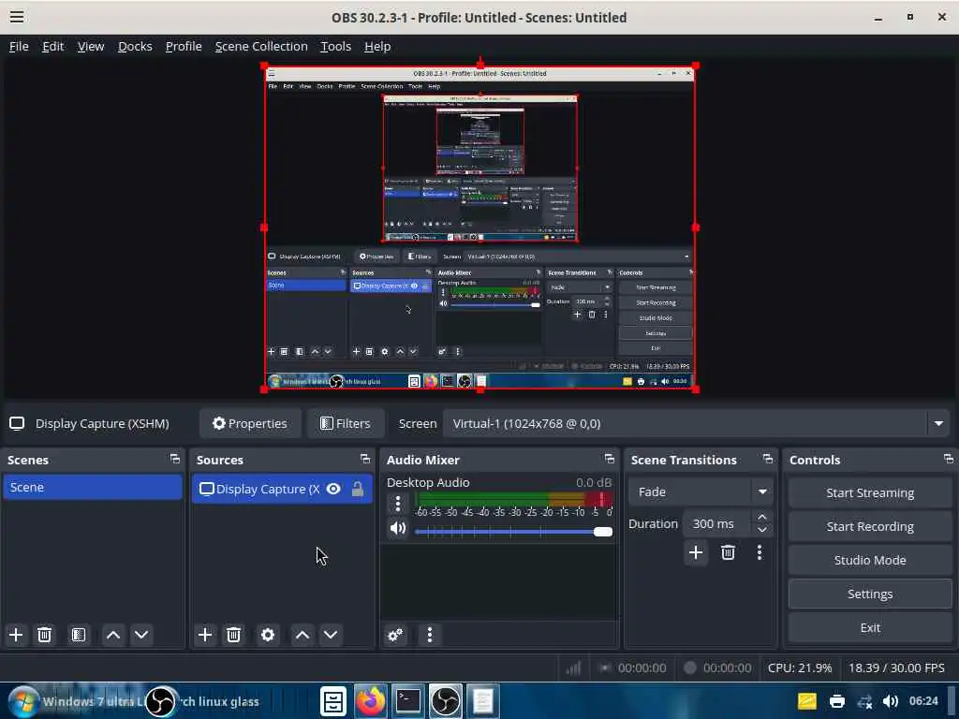This screenshot has height=719, width=959.
Task: Delete the selected source via its trash icon
Action: click(x=233, y=635)
